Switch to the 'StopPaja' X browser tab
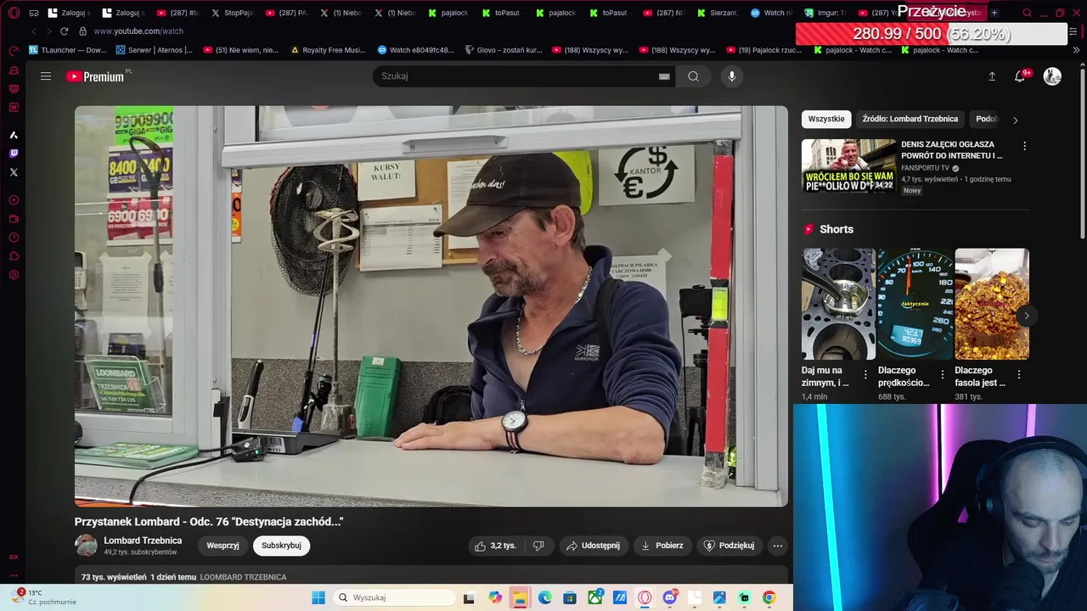The image size is (1087, 611). click(x=233, y=13)
